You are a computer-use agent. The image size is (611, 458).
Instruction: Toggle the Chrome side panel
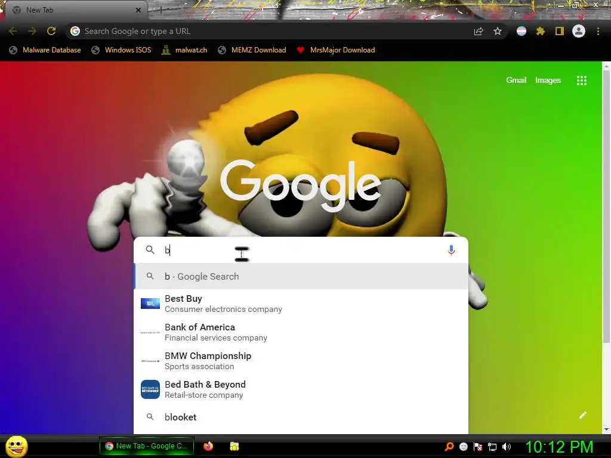560,31
